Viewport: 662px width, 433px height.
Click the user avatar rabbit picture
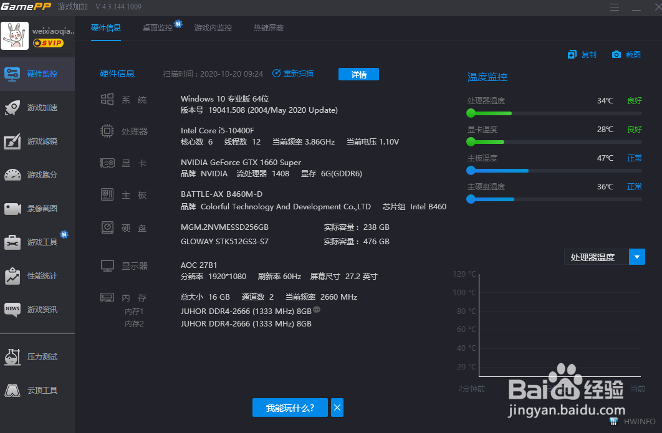pyautogui.click(x=15, y=36)
